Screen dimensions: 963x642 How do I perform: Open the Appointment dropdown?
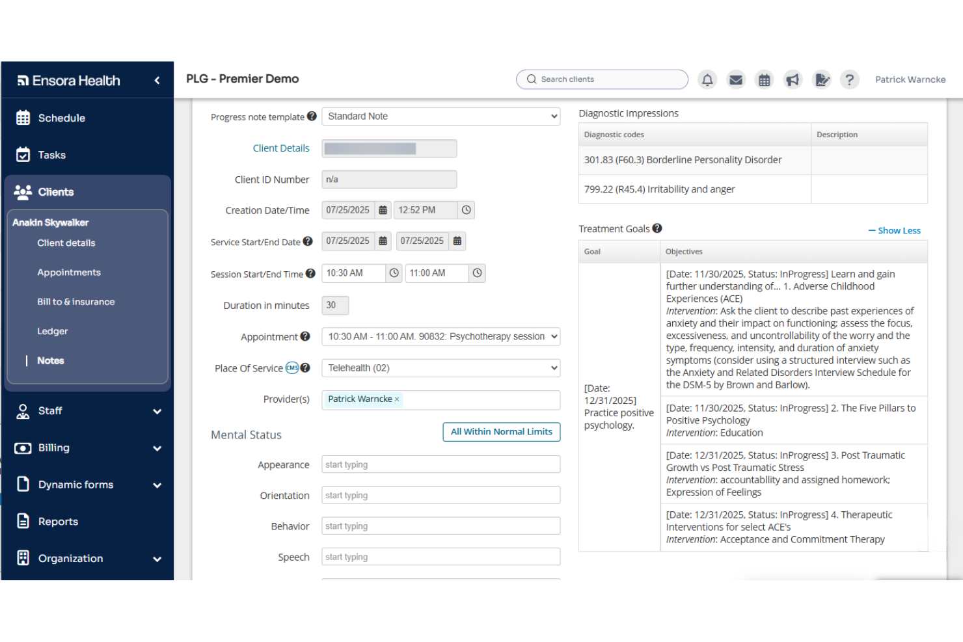pyautogui.click(x=441, y=337)
